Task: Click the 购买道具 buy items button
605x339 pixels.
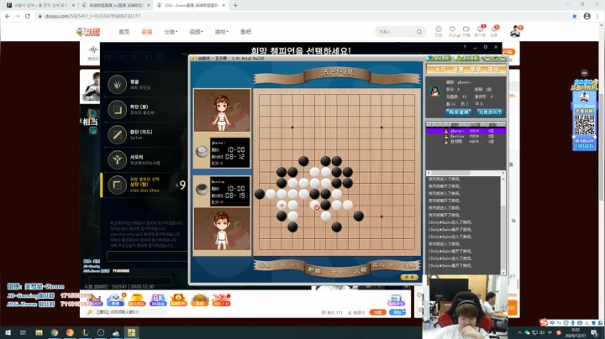Action: [x=458, y=112]
